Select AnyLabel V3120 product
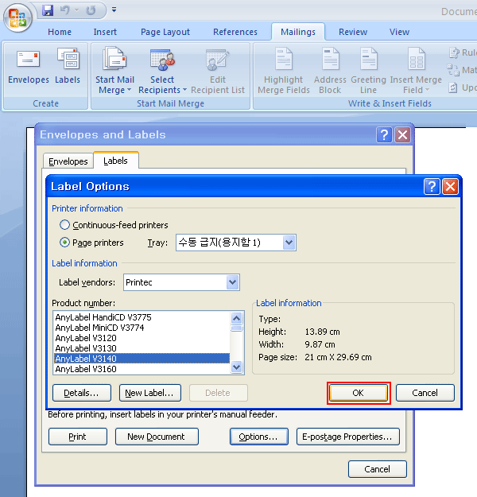This screenshot has height=497, width=477. (142, 338)
